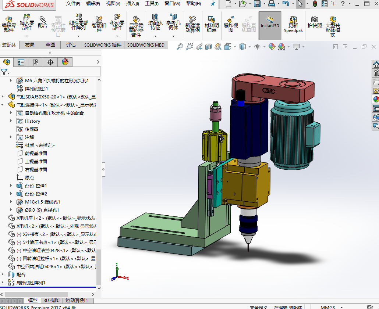Open the 工具(T) menu
379x309 pixels.
tap(151, 4)
